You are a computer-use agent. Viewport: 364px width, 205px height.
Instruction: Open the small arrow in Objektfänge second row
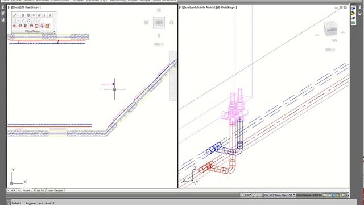19,20
